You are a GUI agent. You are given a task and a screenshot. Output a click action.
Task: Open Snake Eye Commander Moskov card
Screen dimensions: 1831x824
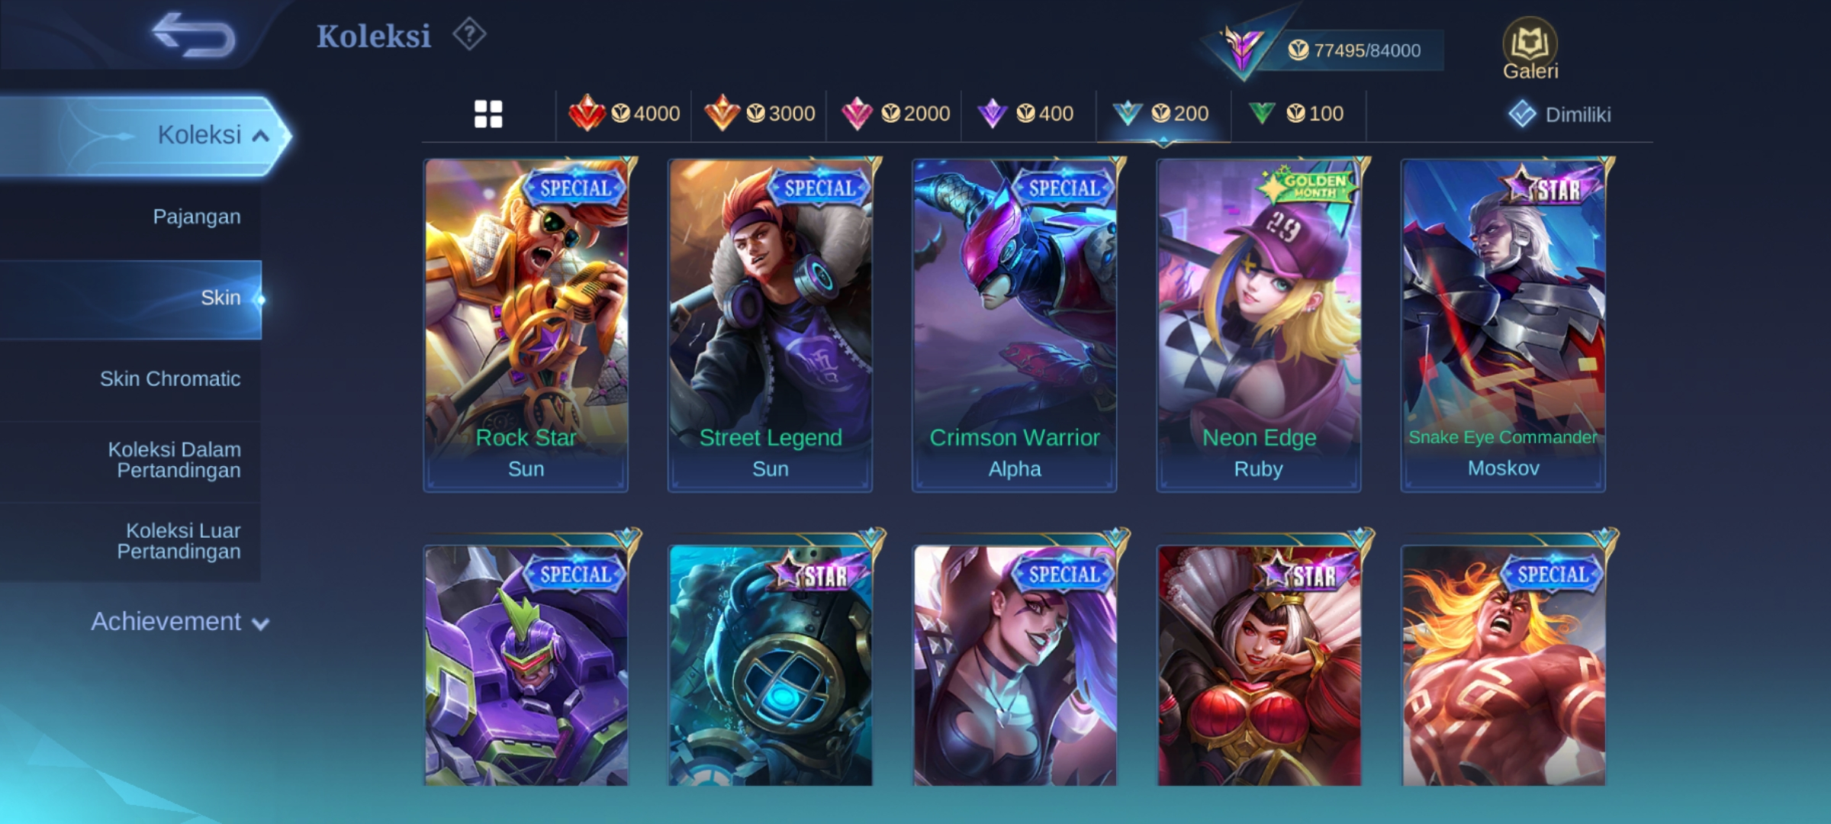1503,325
